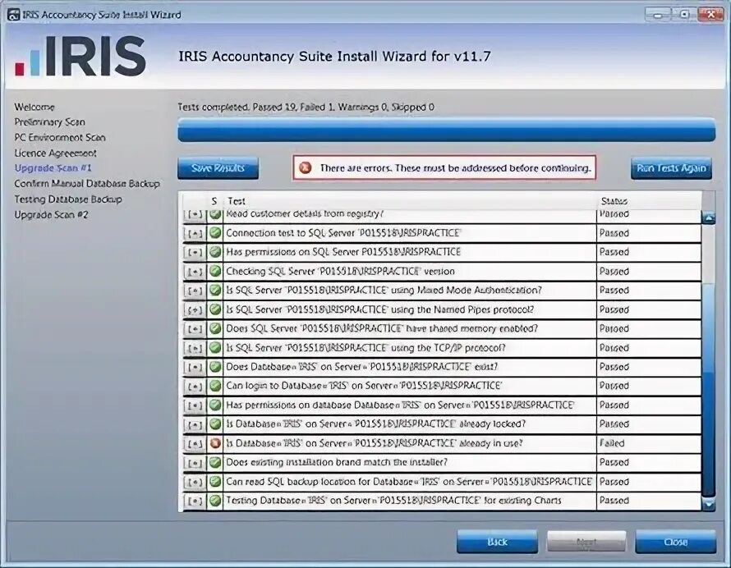
Task: Expand the Named Pipes protocol test row
Action: tap(195, 309)
